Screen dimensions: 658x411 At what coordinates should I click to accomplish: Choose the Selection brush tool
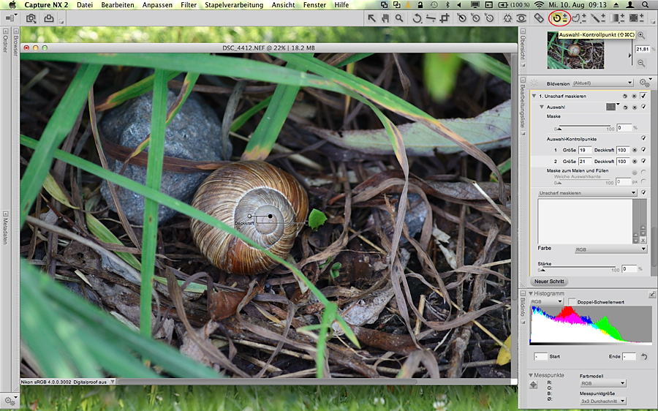tap(597, 18)
